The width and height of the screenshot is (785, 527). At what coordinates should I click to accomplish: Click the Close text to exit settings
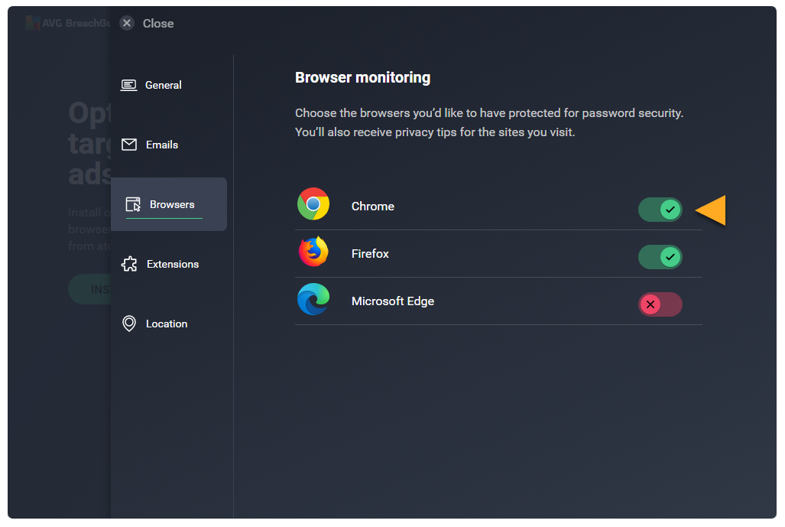click(158, 23)
